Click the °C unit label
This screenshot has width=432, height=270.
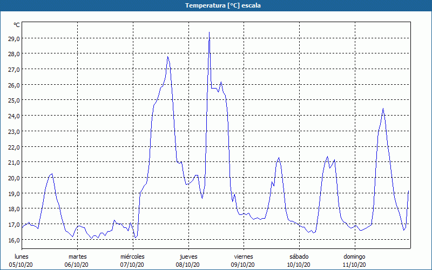17,25
